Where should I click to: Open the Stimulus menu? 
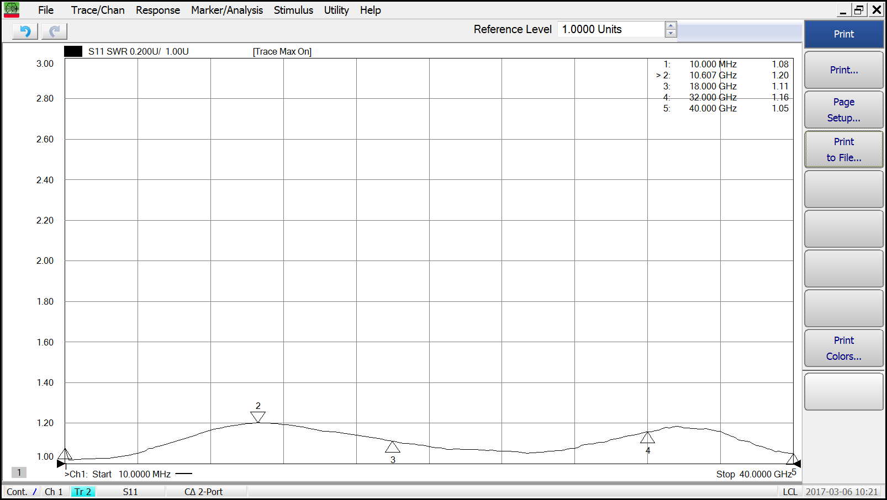(293, 10)
